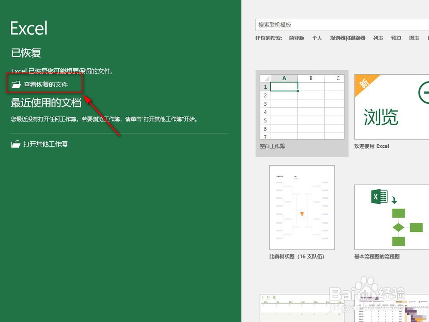Select the 商业版 suggested search
This screenshot has height=322, width=429.
[296, 38]
